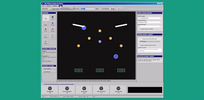This screenshot has height=100, width=204.
Task: Start recording with REC button
Action: coord(113,9)
